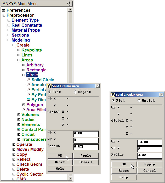Viewport: 165px width, 183px height.
Task: Collapse the Modeling tree node
Action: [9, 40]
